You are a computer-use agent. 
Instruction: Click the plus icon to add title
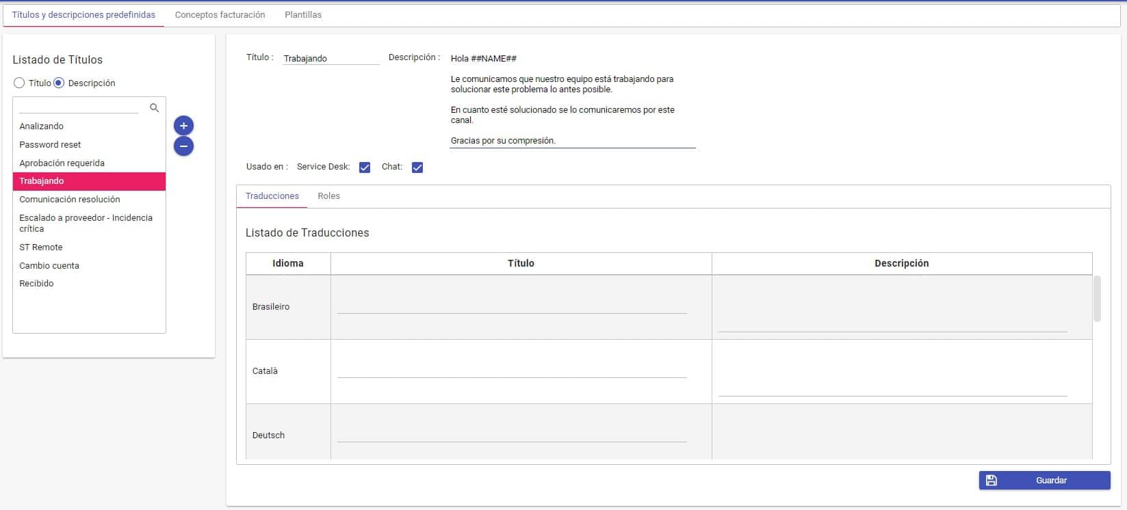[183, 126]
